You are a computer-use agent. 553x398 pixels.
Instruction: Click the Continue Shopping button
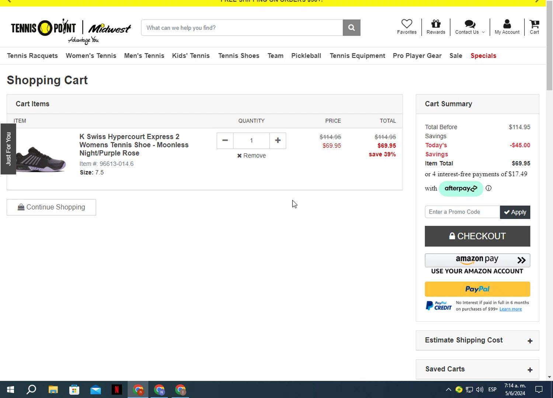51,207
